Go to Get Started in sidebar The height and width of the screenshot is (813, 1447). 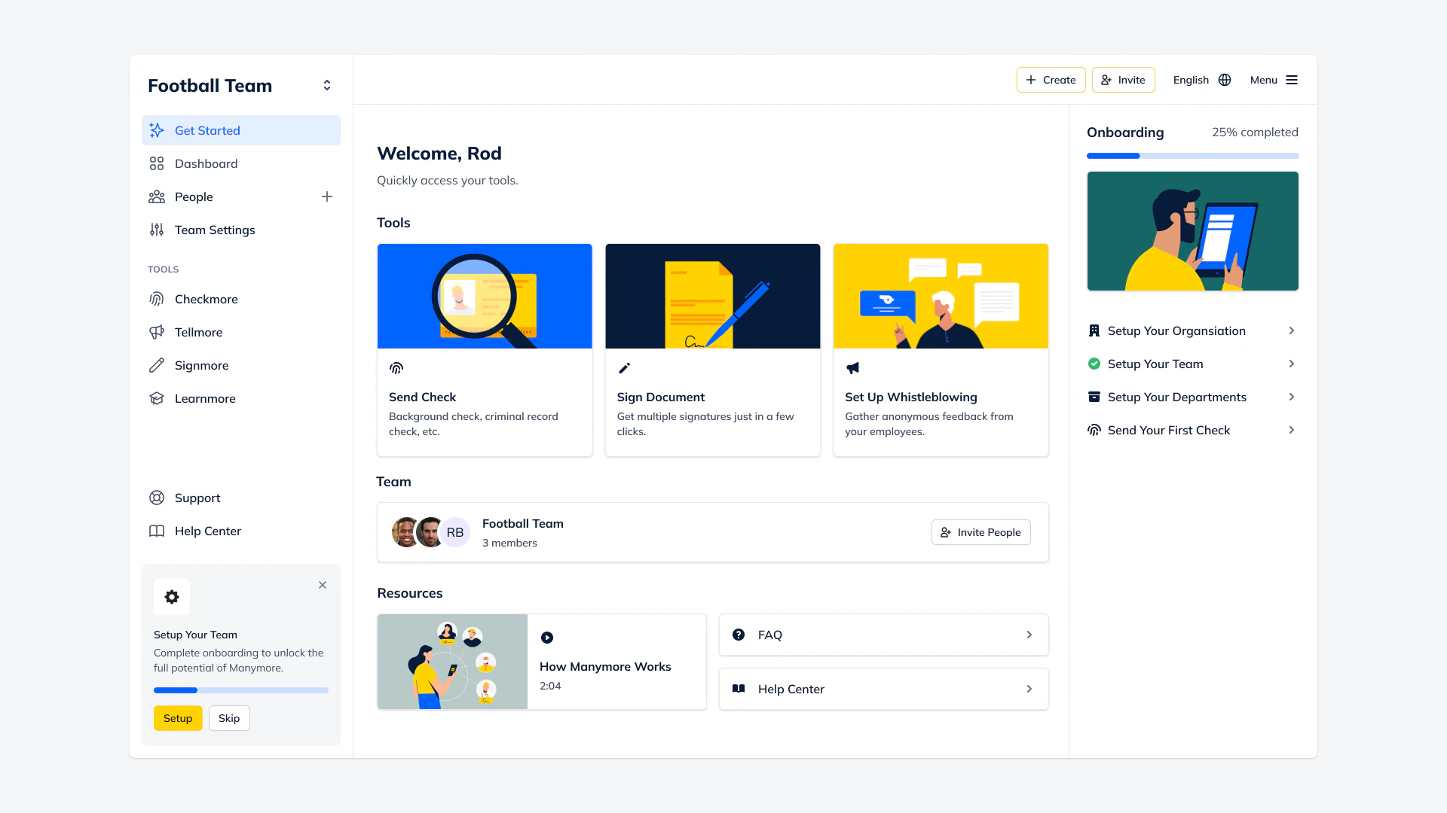(241, 130)
